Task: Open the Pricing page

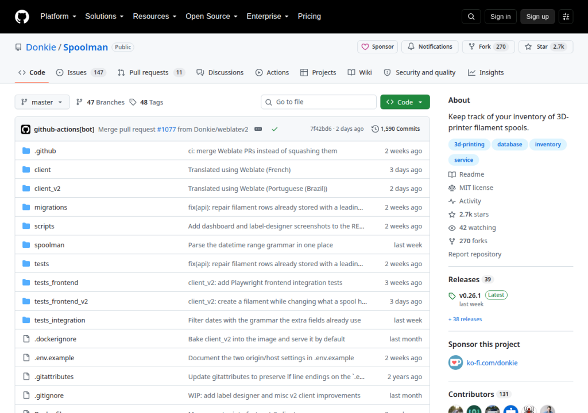Action: pyautogui.click(x=310, y=17)
